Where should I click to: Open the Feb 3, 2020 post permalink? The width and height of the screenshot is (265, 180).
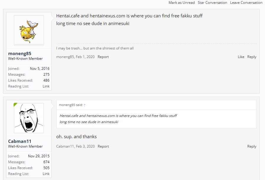(85, 146)
